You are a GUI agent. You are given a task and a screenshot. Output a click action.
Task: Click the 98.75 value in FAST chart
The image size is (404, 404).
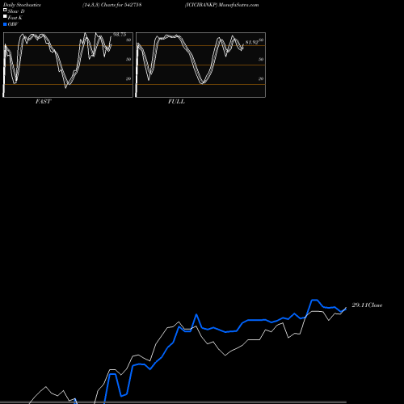pyautogui.click(x=120, y=35)
